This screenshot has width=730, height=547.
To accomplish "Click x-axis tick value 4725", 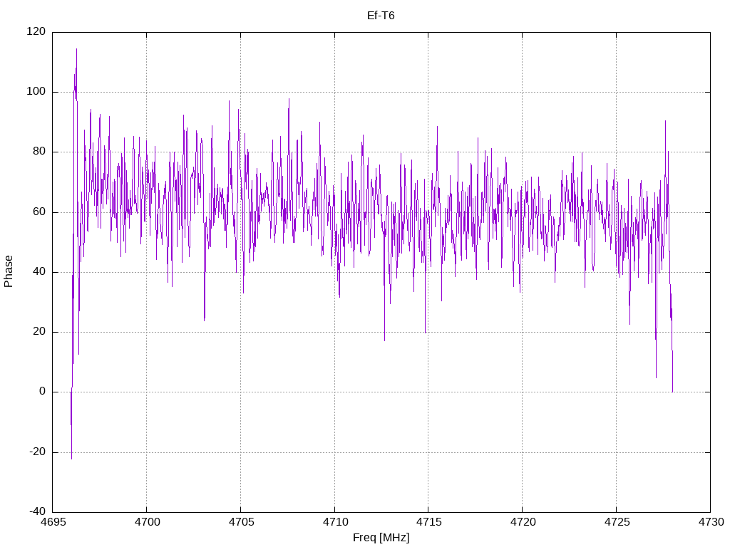I will click(617, 522).
